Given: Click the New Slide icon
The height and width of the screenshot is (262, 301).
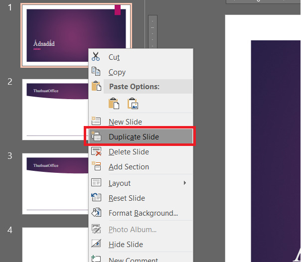Looking at the screenshot, I should 96,122.
